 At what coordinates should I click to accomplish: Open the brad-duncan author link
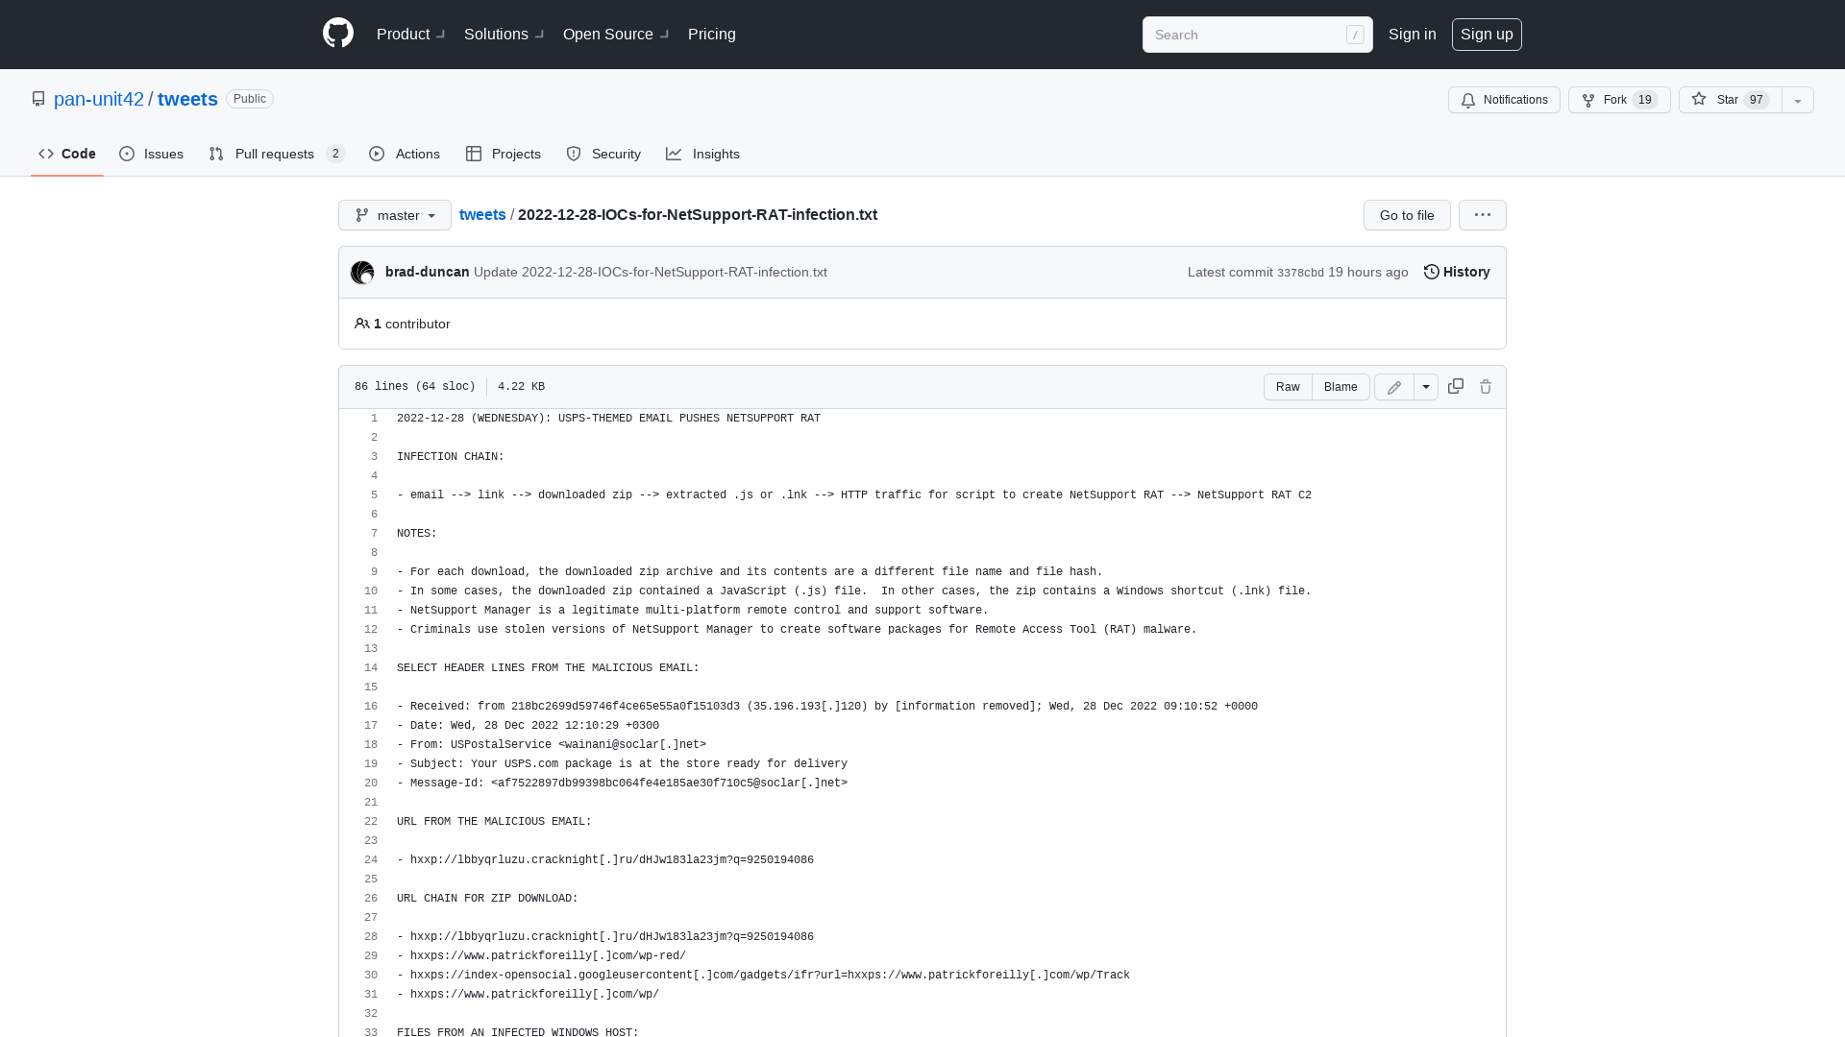click(x=428, y=272)
